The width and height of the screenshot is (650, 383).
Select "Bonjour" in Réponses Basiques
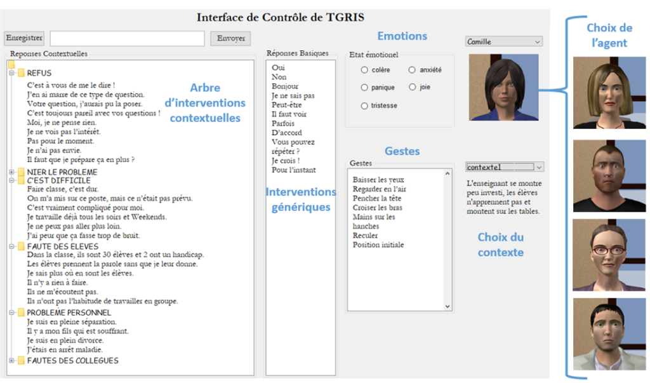click(x=285, y=86)
